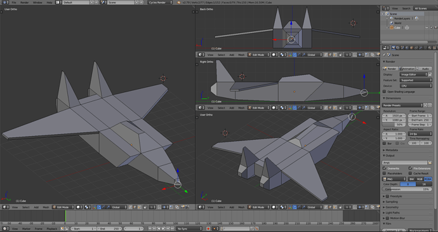The image size is (438, 232).
Task: Open the Feature Set dropdown
Action: [x=416, y=80]
